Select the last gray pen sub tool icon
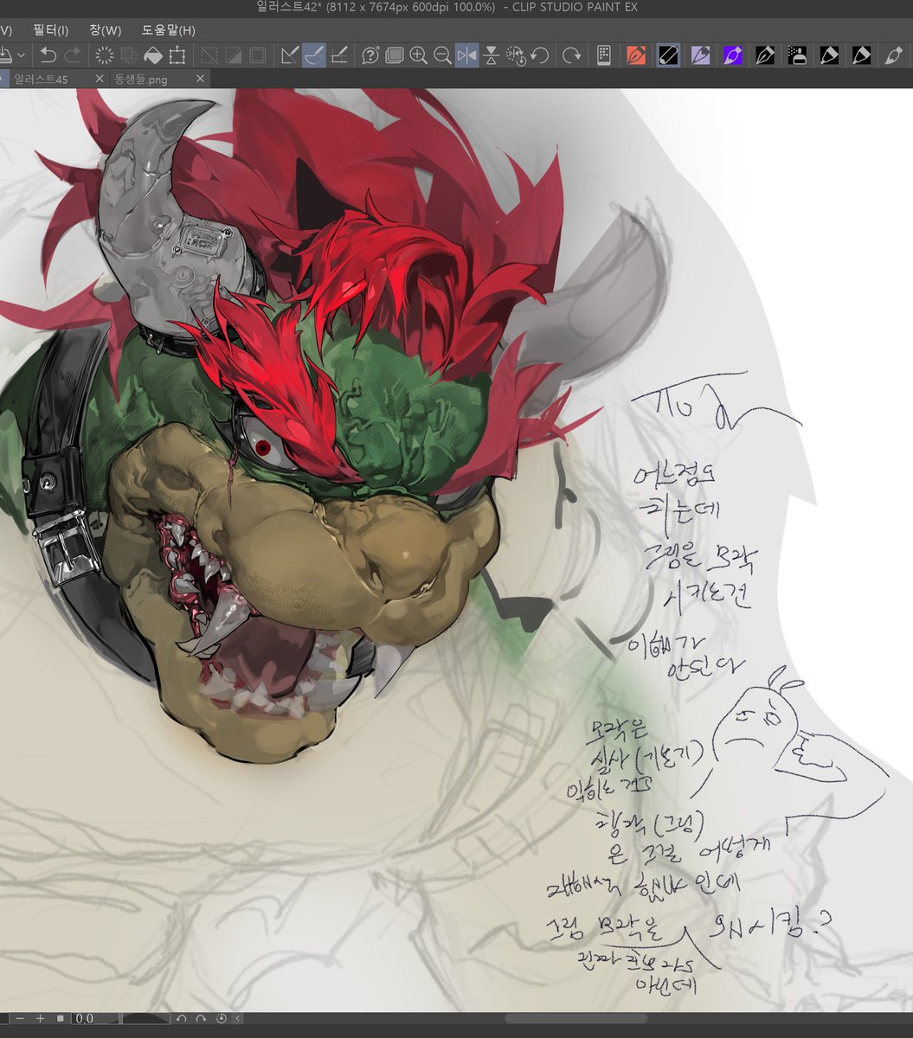913x1038 pixels. point(893,55)
